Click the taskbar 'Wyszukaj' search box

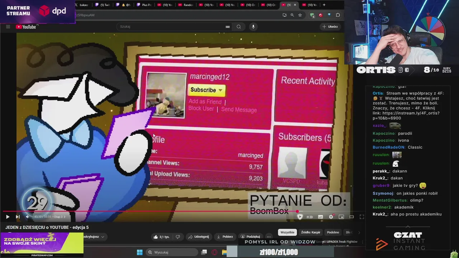point(171,252)
